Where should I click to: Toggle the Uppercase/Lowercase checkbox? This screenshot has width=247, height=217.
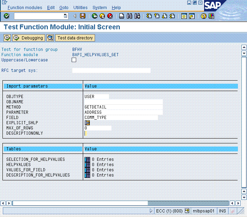pos(74,60)
